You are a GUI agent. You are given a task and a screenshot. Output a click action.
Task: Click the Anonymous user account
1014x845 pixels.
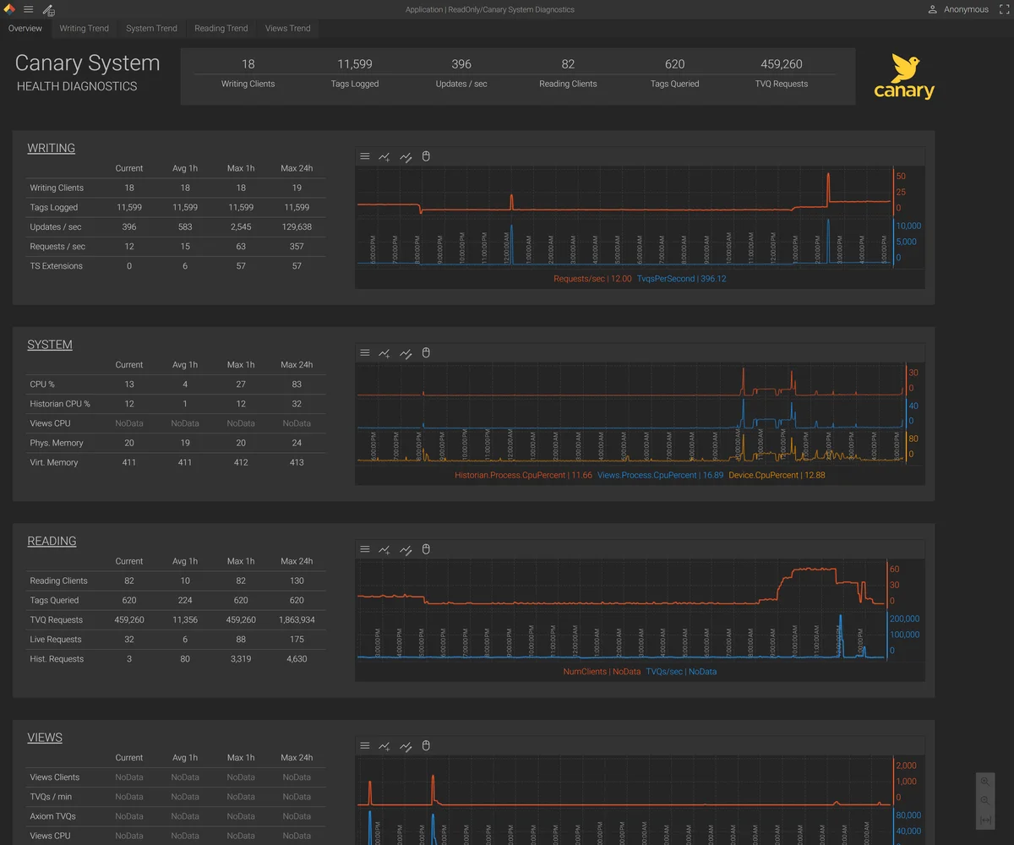tap(958, 9)
